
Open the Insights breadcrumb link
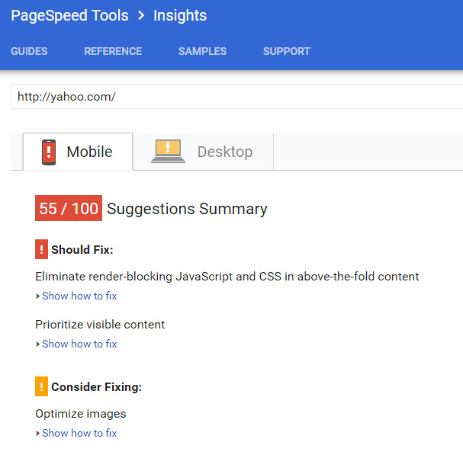180,16
